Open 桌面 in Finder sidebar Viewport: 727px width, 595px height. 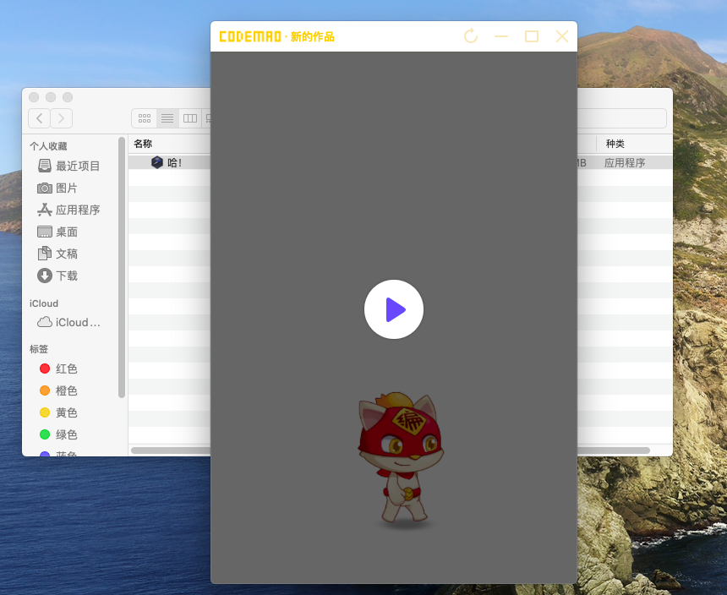tap(57, 232)
